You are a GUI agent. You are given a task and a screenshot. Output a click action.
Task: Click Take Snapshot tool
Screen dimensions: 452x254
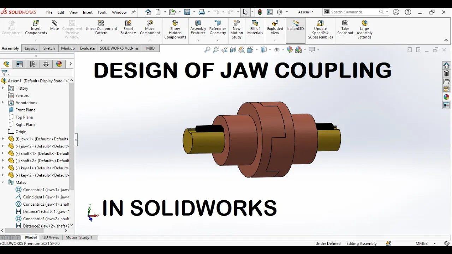tap(345, 28)
